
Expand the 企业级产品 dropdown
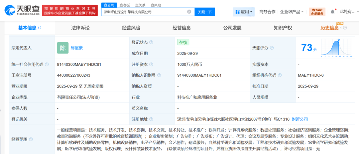coord(292,12)
